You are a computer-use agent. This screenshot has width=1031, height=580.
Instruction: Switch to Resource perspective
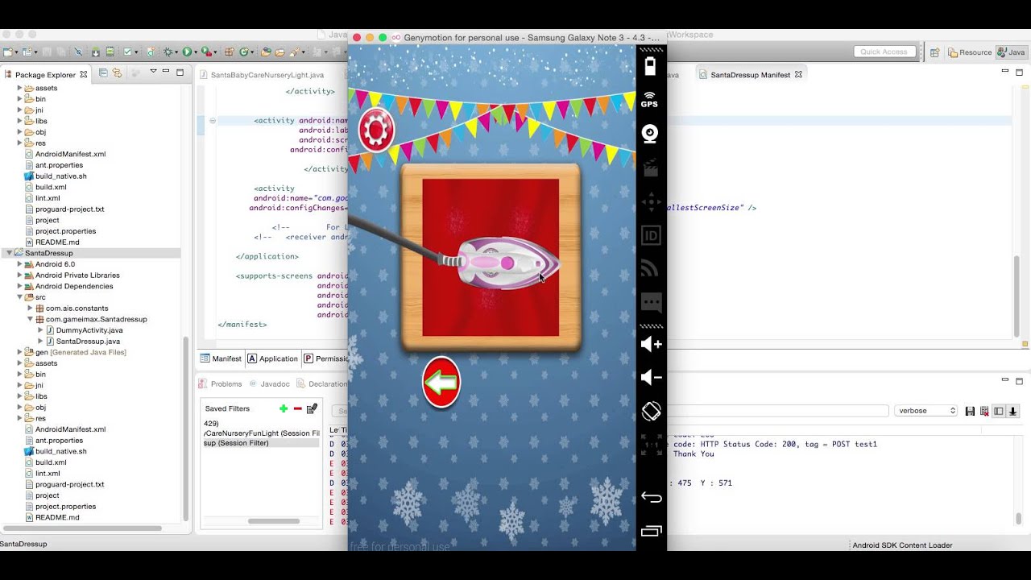(x=969, y=52)
